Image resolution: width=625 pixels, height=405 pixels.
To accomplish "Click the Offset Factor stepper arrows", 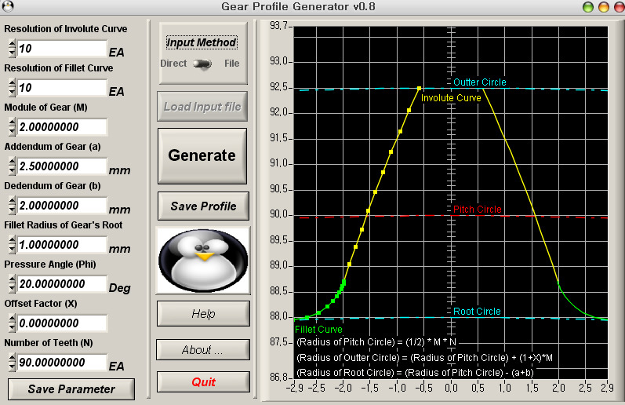I will click(x=12, y=323).
